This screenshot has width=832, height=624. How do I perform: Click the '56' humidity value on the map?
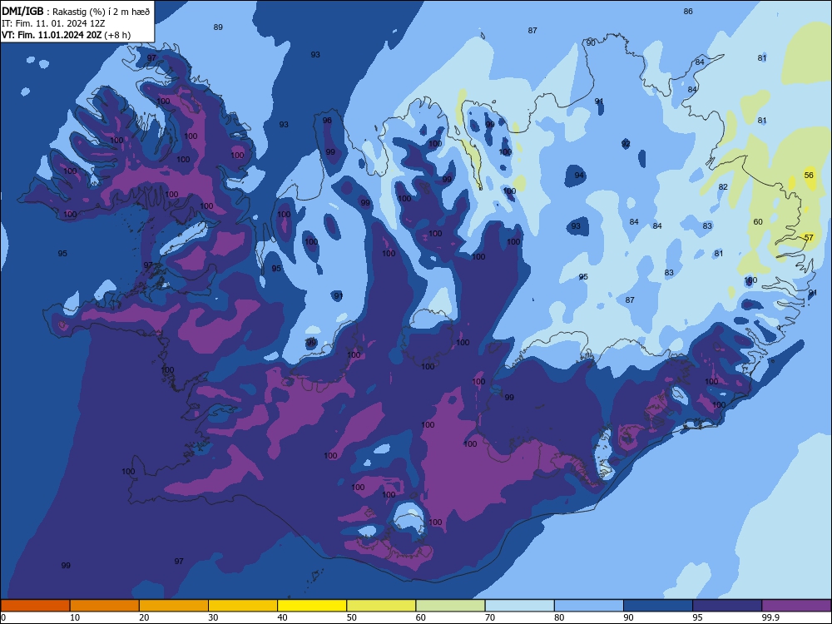[x=809, y=175]
